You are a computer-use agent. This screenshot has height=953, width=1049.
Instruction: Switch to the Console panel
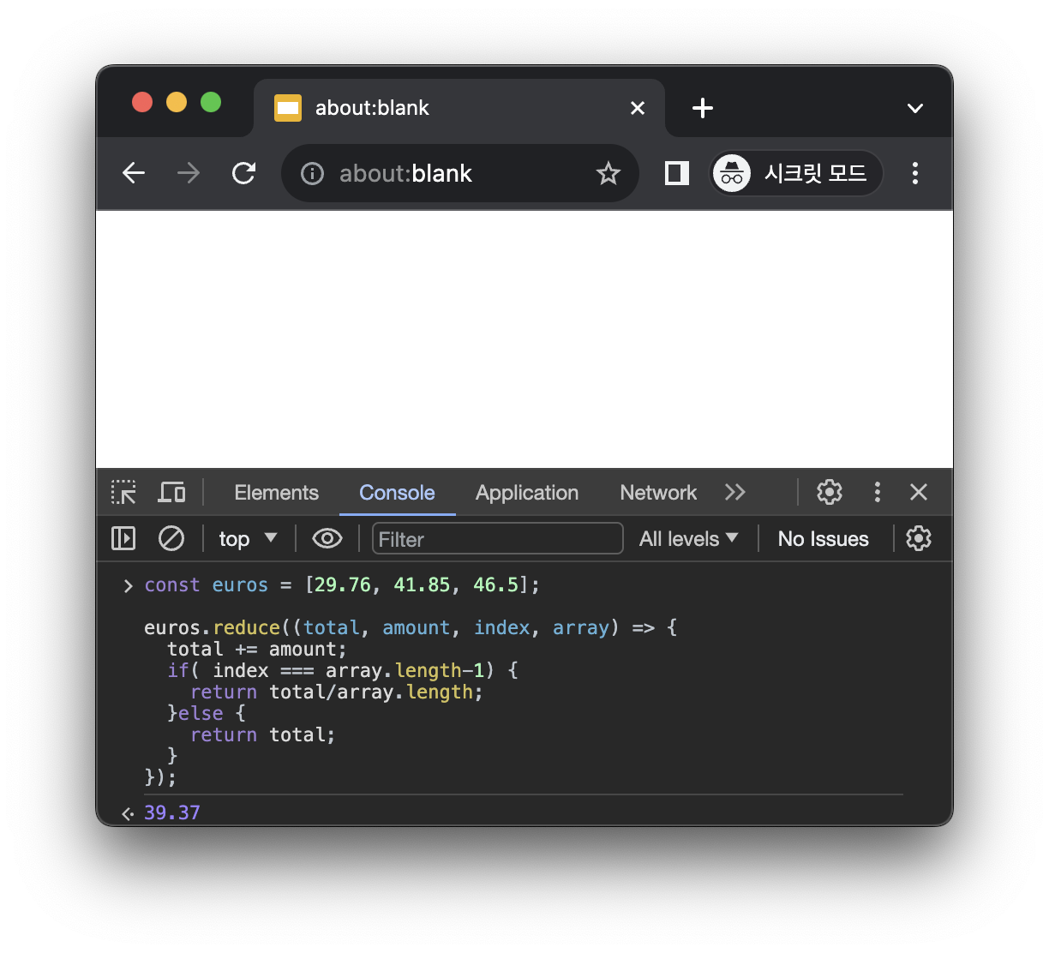397,493
